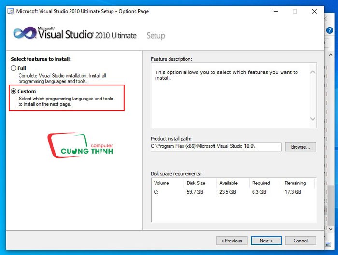Viewport: 338px width, 255px height.
Task: Click the 6.3 GB required value
Action: click(259, 192)
